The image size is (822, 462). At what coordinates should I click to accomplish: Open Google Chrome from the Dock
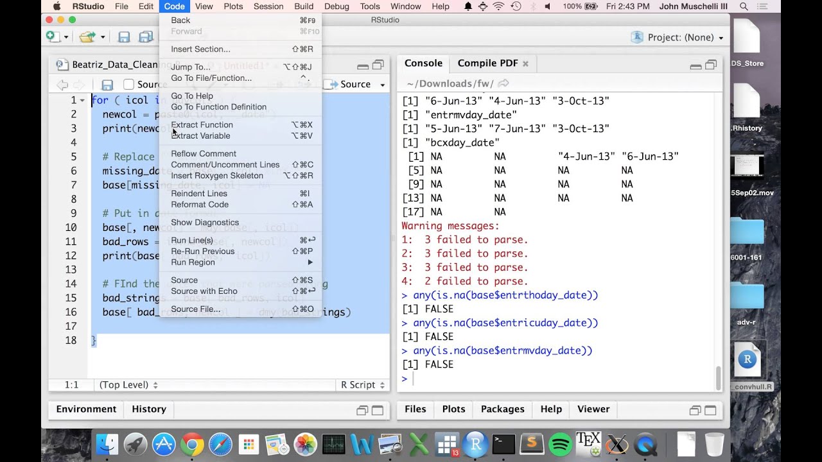tap(192, 444)
